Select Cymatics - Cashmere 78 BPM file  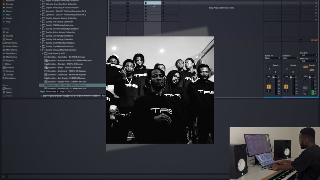point(65,71)
